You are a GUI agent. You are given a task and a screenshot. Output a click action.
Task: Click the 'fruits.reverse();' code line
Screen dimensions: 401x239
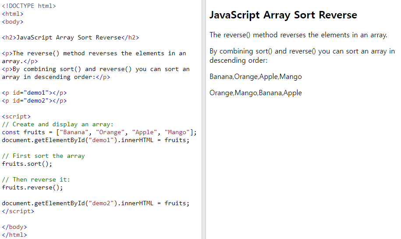coord(32,188)
